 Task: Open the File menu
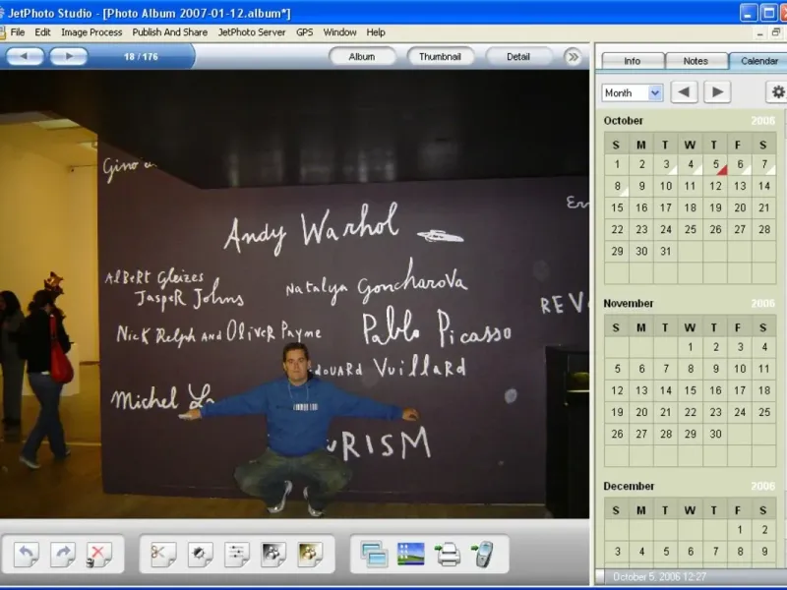(18, 32)
